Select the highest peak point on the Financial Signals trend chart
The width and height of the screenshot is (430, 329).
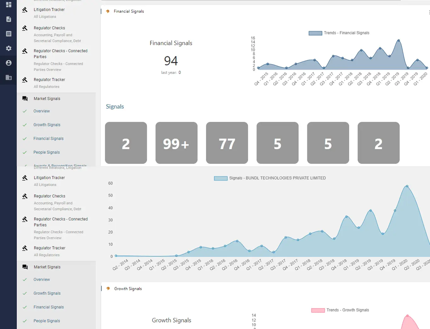(399, 40)
